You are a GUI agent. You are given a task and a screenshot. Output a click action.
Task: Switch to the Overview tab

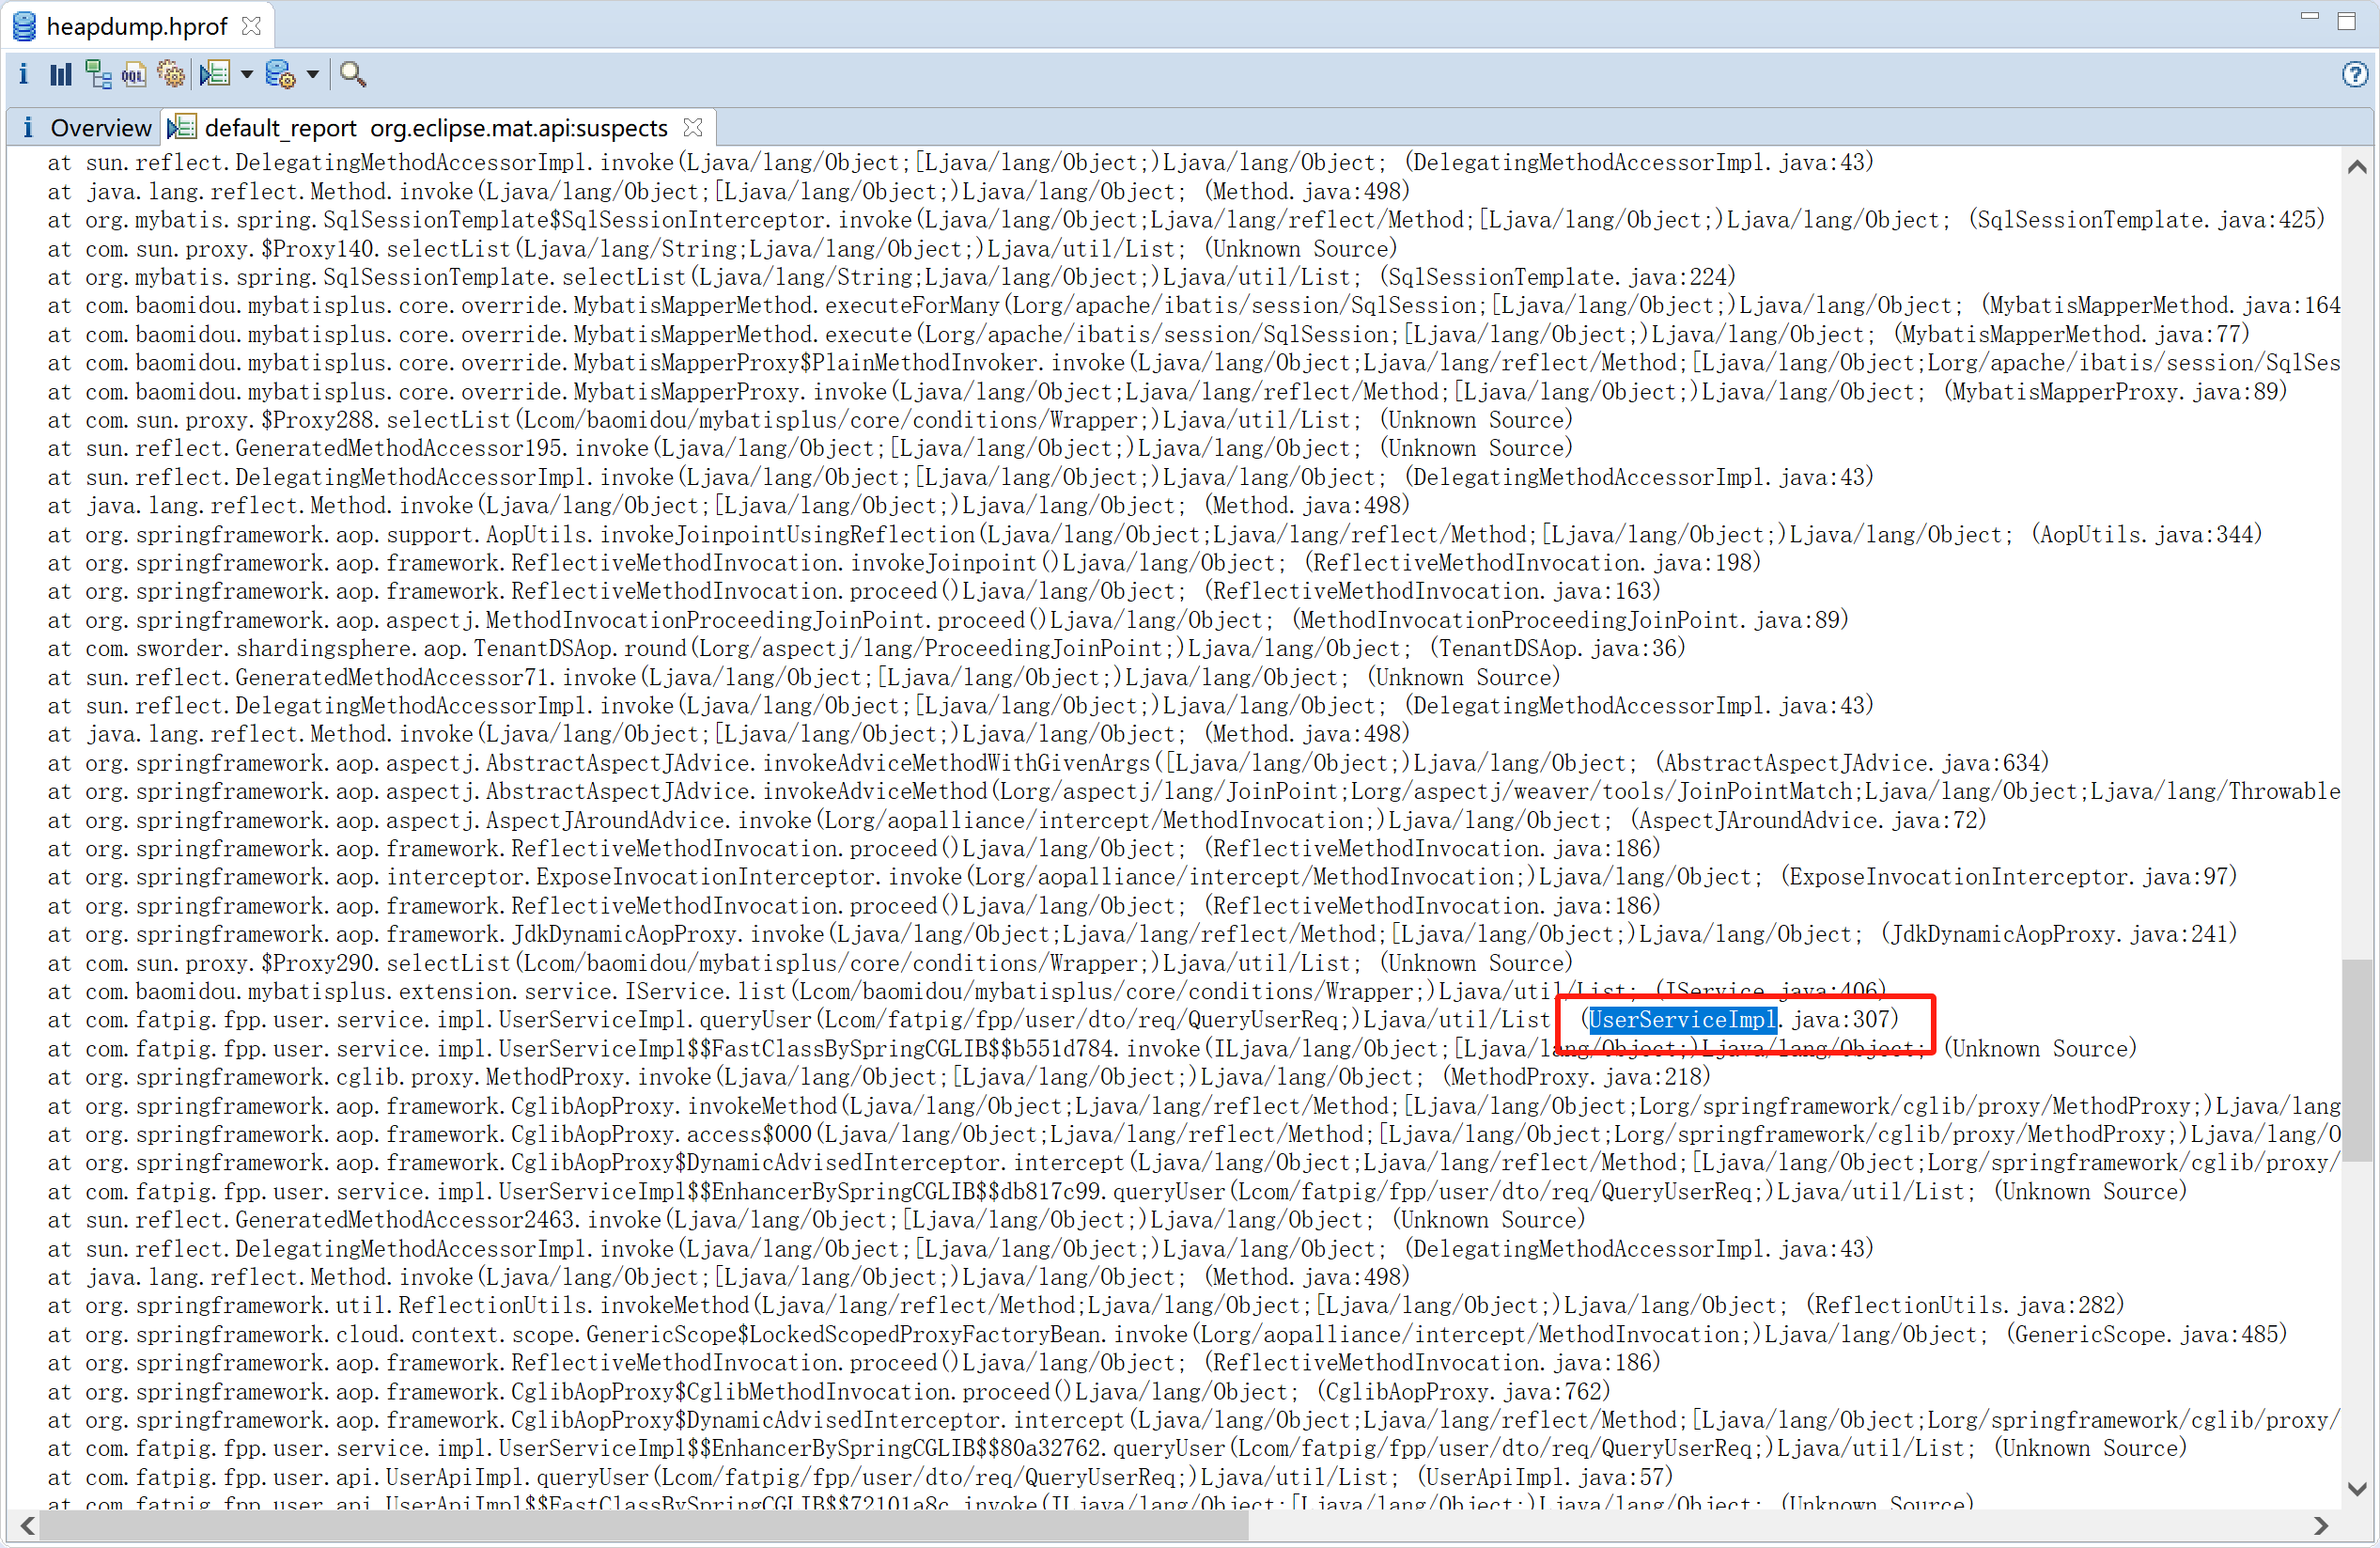click(100, 128)
